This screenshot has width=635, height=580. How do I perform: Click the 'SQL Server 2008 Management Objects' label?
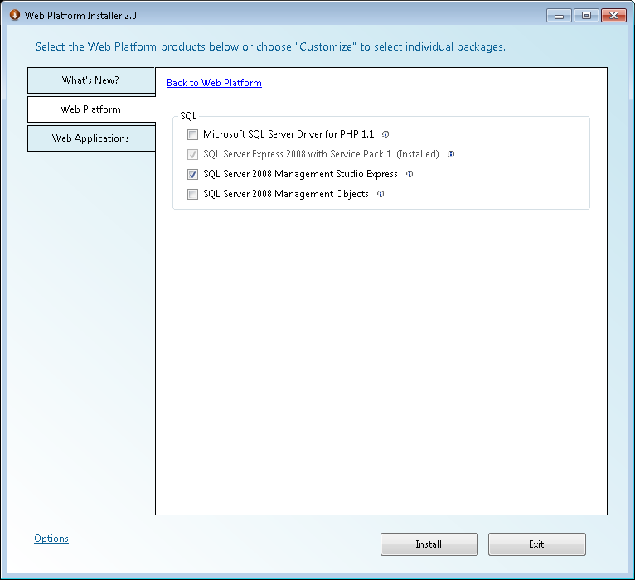click(286, 194)
